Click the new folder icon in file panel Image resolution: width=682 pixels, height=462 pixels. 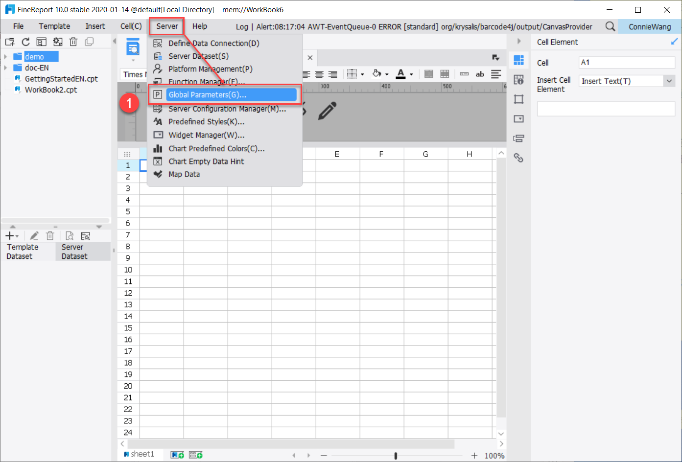pos(10,42)
